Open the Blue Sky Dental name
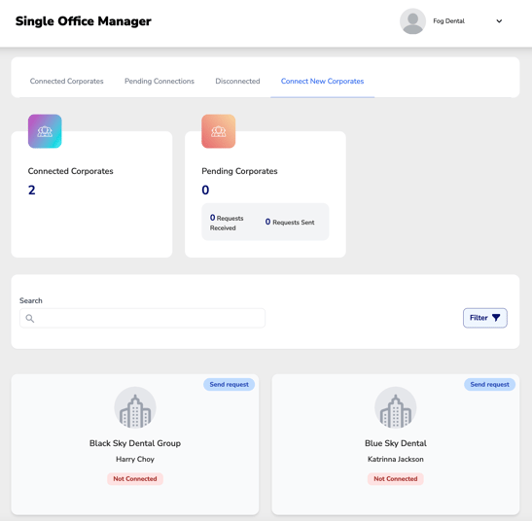 [x=396, y=443]
